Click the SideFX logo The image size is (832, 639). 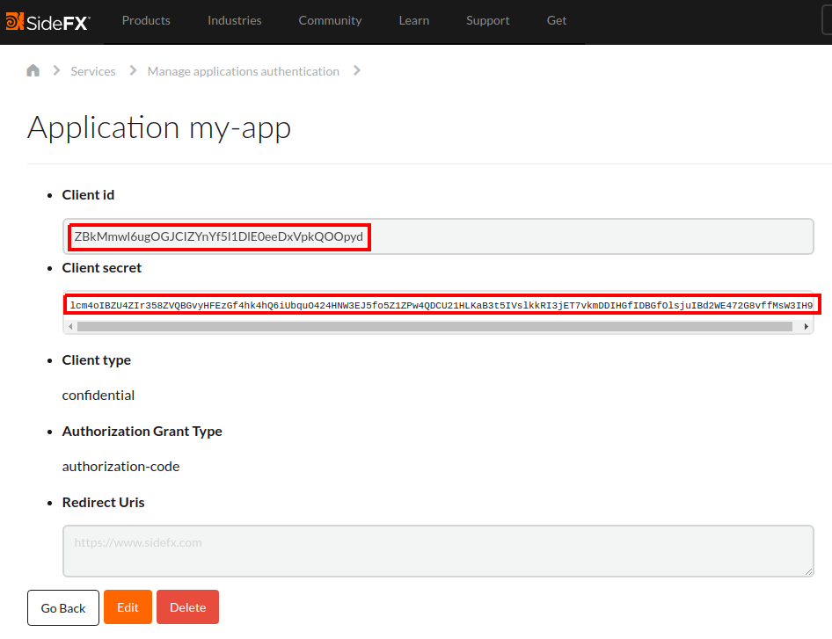point(48,21)
